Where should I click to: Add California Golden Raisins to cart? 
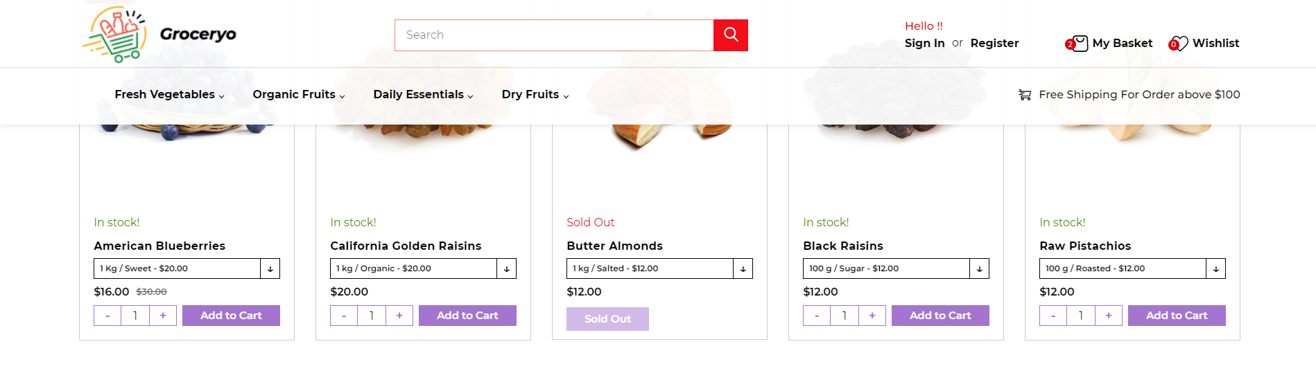pos(467,316)
